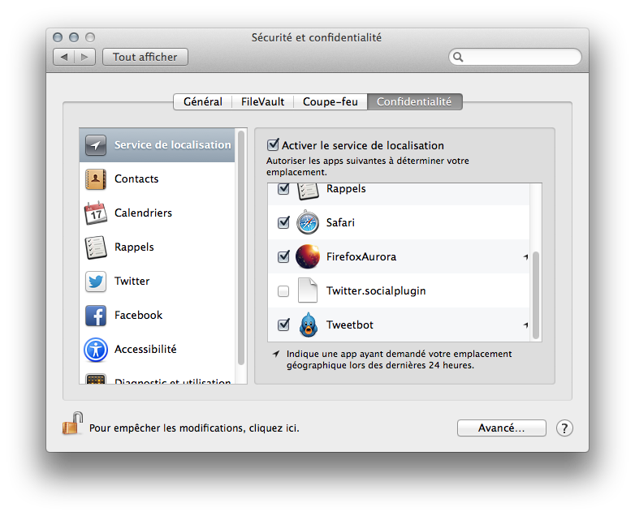635x516 pixels.
Task: Click the apps list vertical scrollbar
Action: (536, 295)
